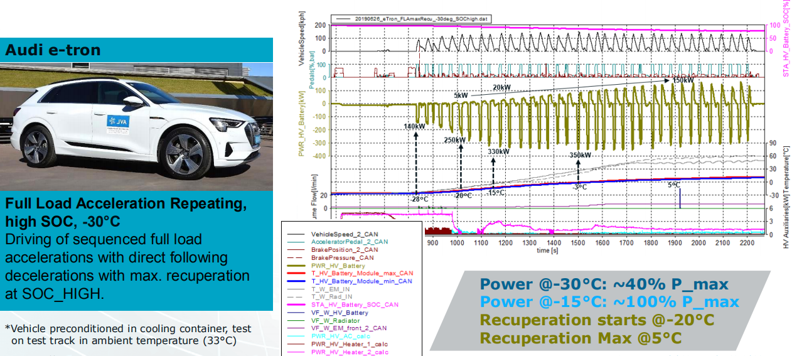The image size is (792, 356).
Task: Click the 'Power @-30°C: ~40% P_max' text
Action: (604, 284)
